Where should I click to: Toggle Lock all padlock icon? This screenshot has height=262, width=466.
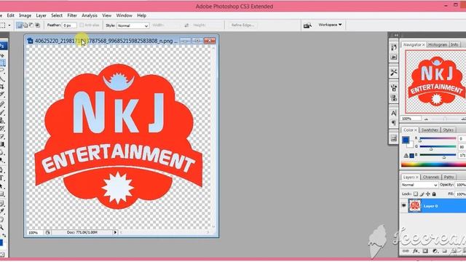(434, 194)
